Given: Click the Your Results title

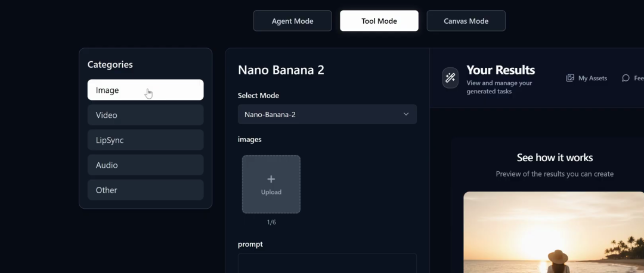Looking at the screenshot, I should tap(501, 70).
